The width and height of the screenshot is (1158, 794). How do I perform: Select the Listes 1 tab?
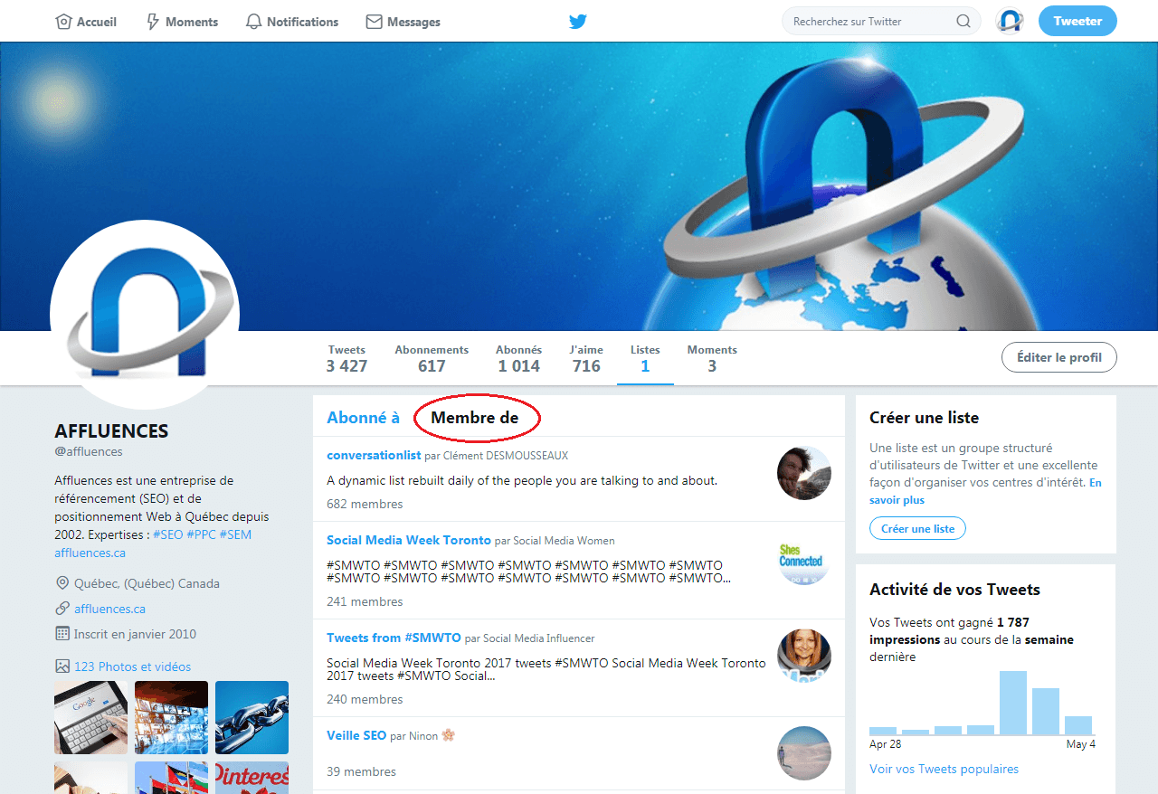[645, 358]
